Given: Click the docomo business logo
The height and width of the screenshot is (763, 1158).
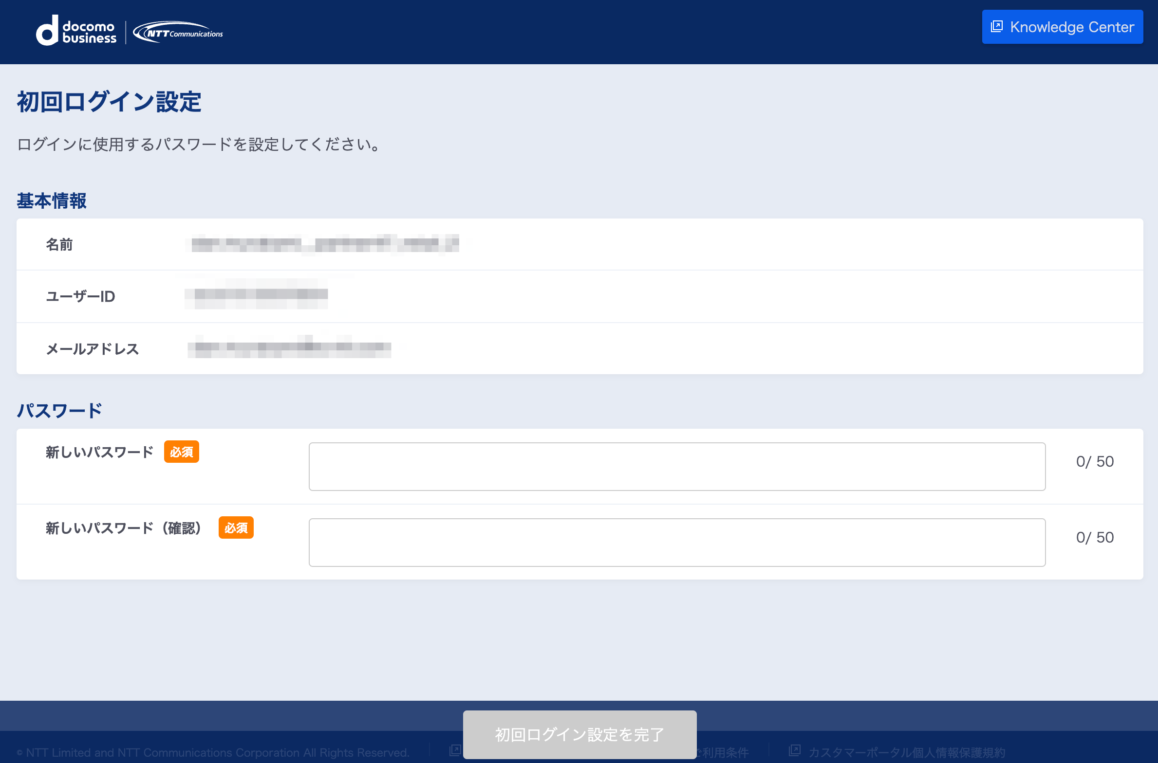Looking at the screenshot, I should point(76,31).
